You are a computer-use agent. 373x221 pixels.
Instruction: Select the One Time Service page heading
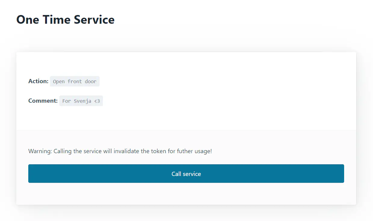65,20
